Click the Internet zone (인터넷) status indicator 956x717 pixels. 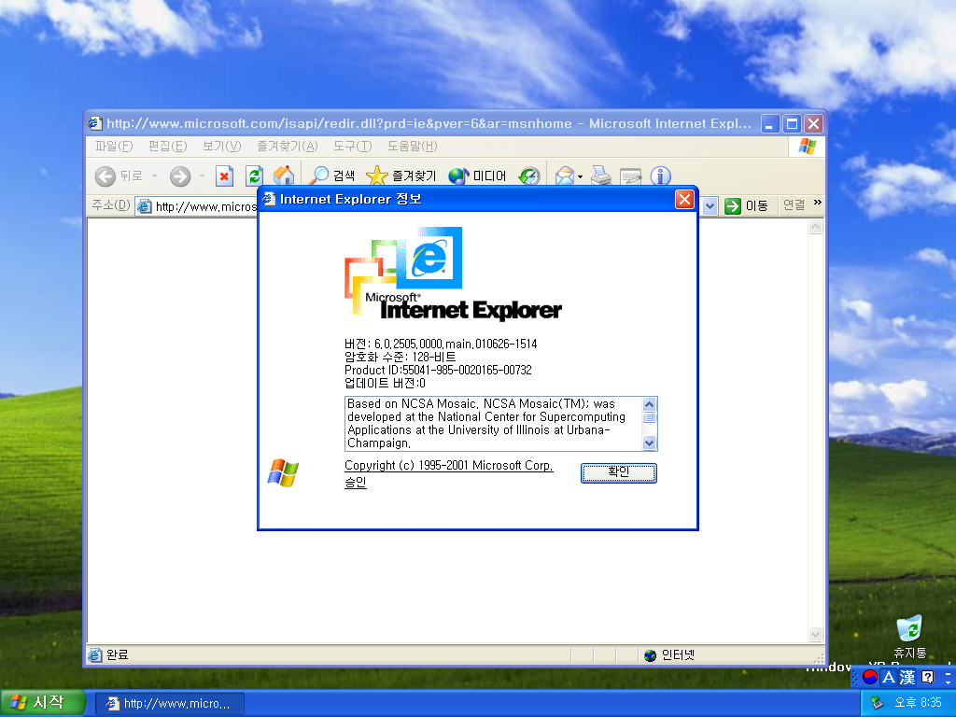point(669,654)
